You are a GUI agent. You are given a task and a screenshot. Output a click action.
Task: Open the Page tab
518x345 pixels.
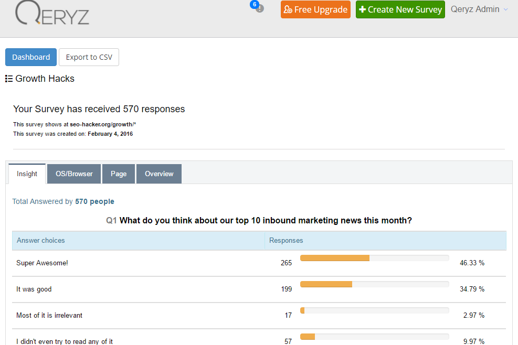[119, 174]
